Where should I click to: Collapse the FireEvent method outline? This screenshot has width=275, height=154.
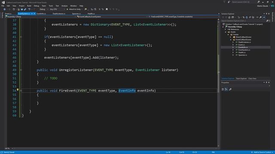(21, 91)
